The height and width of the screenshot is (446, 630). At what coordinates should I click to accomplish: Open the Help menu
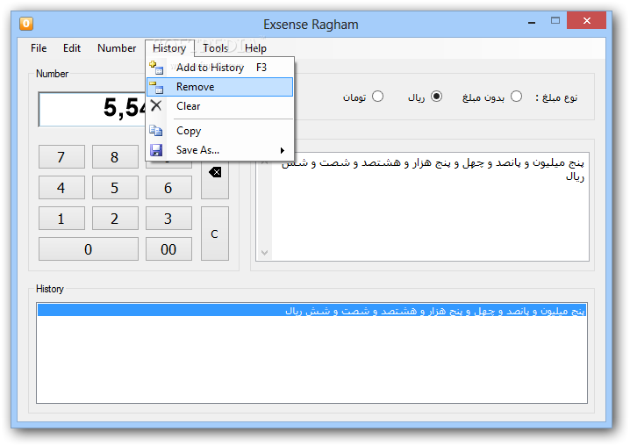255,48
